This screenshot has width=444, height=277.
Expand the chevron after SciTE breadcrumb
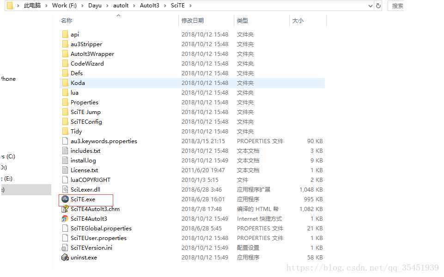click(190, 6)
